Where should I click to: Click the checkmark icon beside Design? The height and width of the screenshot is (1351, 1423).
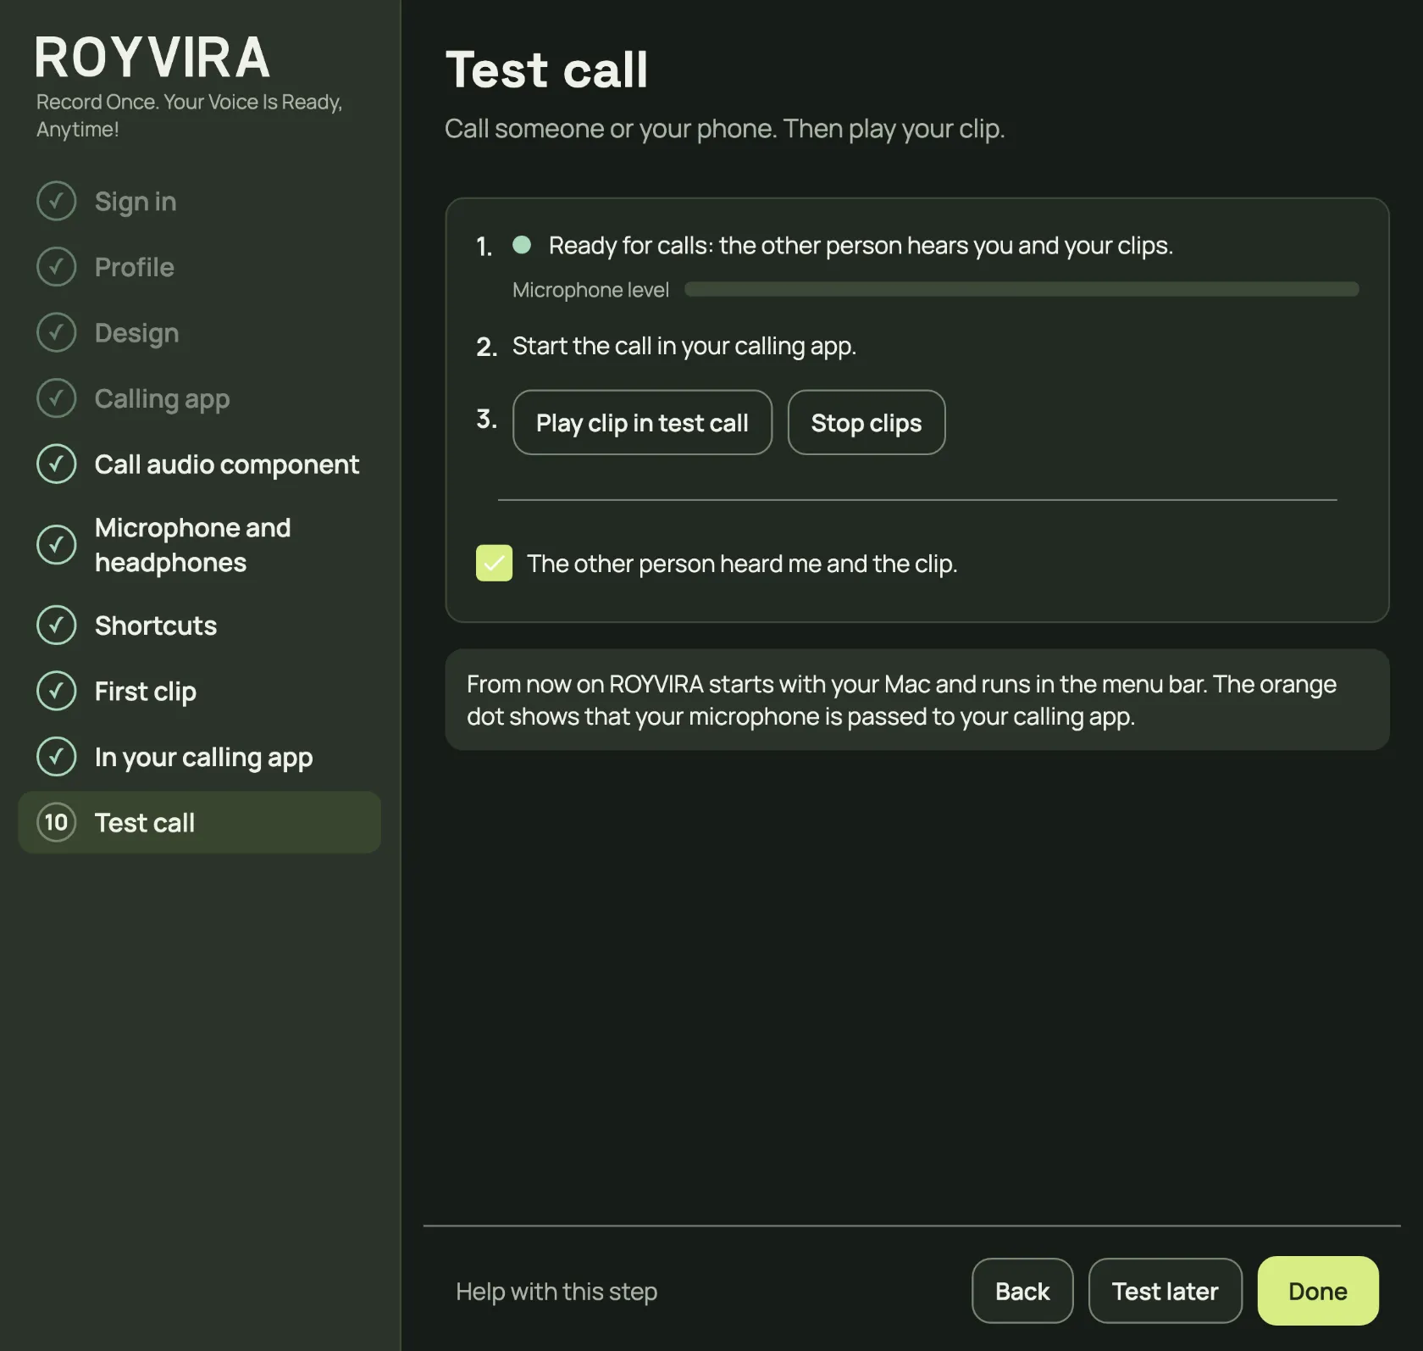pos(57,332)
